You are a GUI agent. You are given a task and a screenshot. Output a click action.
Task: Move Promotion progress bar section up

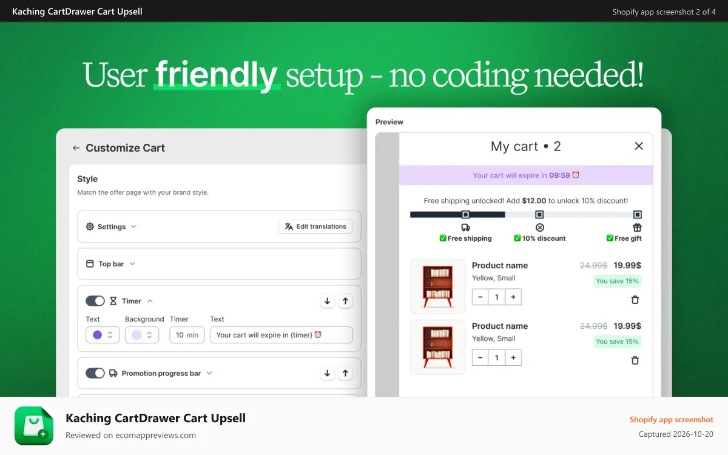pyautogui.click(x=345, y=373)
